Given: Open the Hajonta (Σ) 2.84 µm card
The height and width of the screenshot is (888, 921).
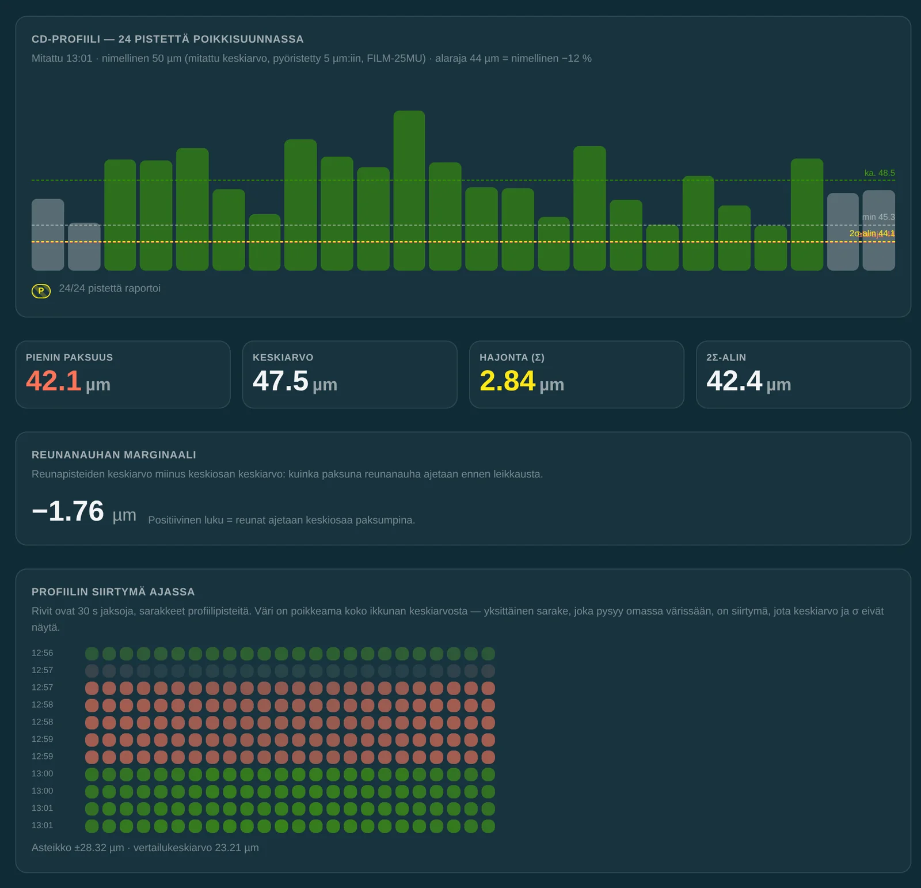Looking at the screenshot, I should tap(576, 374).
